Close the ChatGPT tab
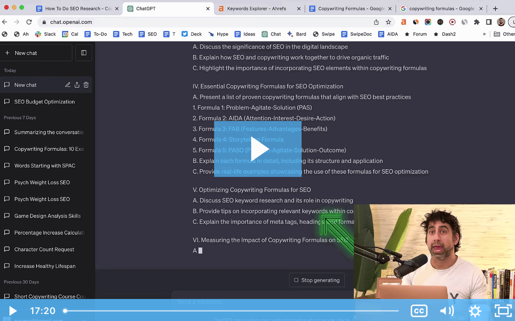 [208, 9]
